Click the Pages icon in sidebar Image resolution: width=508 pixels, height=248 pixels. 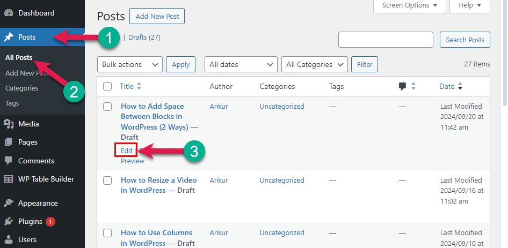(9, 142)
